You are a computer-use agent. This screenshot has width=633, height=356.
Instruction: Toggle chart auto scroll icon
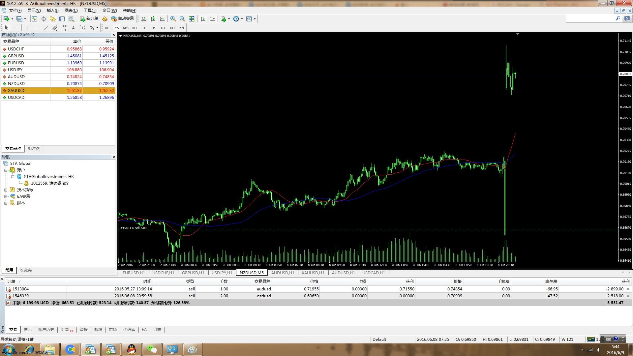click(x=203, y=19)
